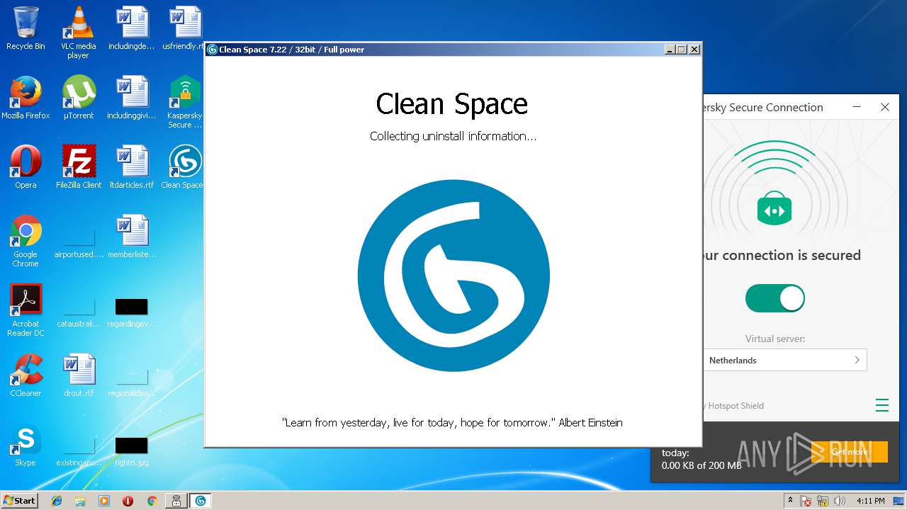Click the Clean Space title bar icon
This screenshot has height=510, width=907.
pyautogui.click(x=212, y=50)
